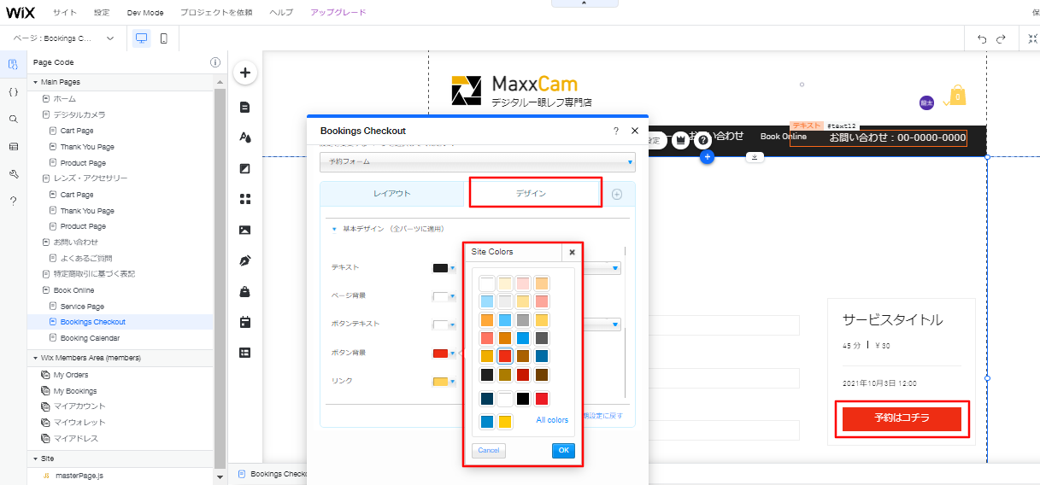1040x485 pixels.
Task: Click Cancel in Site Colors dialog
Action: pyautogui.click(x=489, y=450)
